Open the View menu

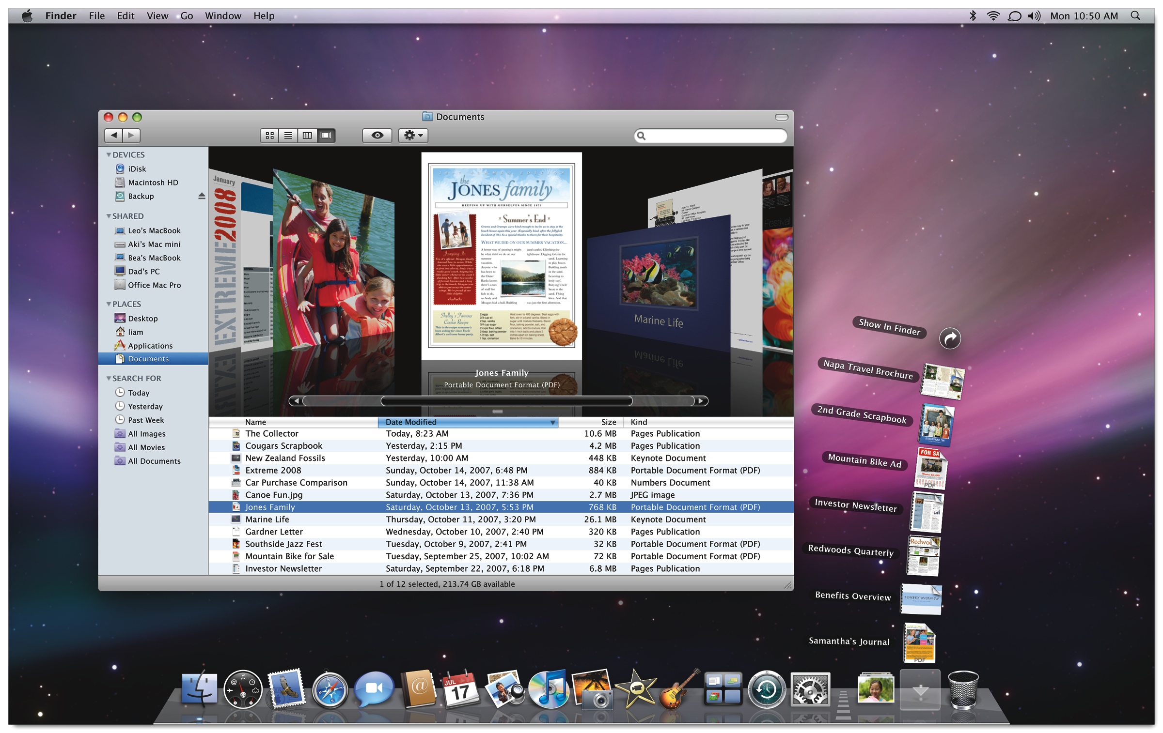(157, 16)
